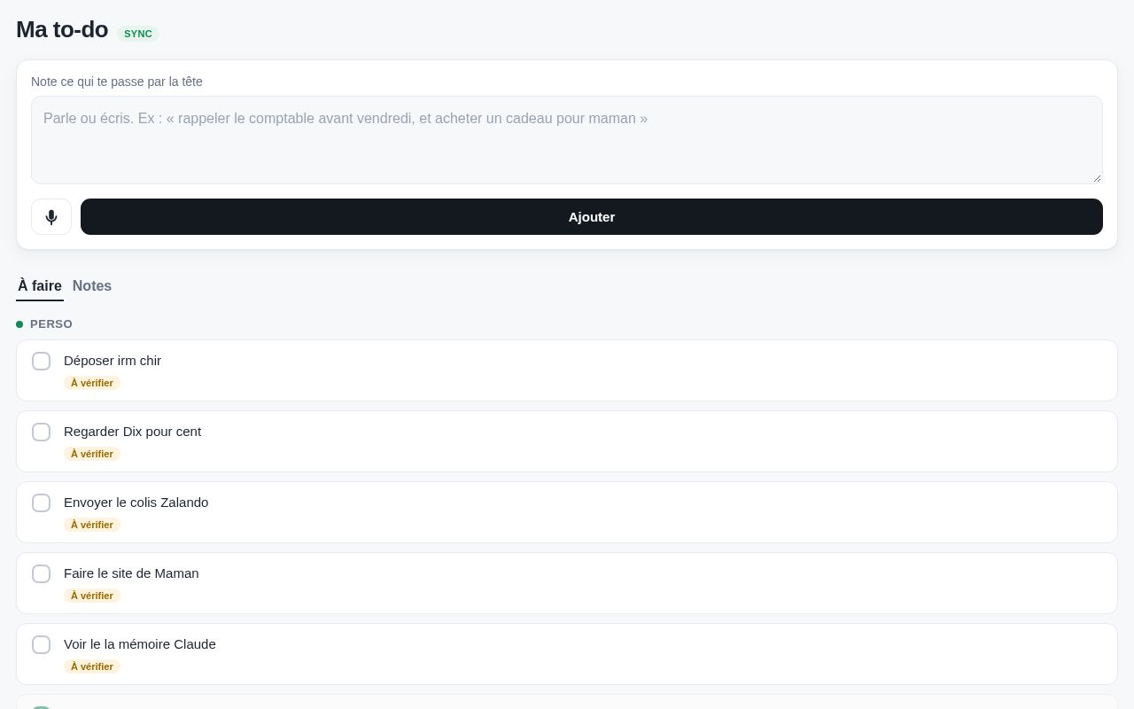1134x709 pixels.
Task: Click the 'Faire le site de Maman' title
Action: point(131,573)
